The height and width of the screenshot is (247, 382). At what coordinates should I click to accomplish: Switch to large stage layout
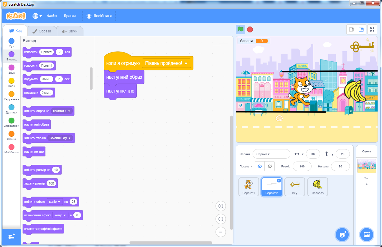point(361,29)
